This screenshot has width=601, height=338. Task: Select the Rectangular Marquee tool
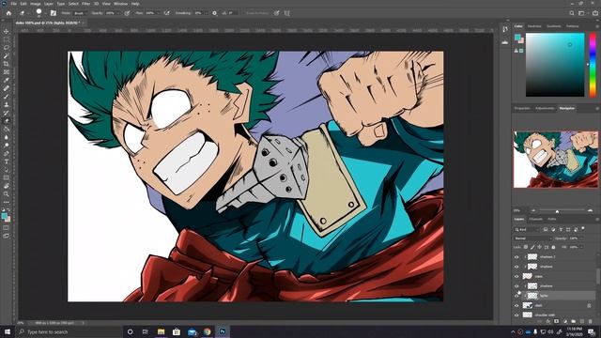(x=7, y=39)
